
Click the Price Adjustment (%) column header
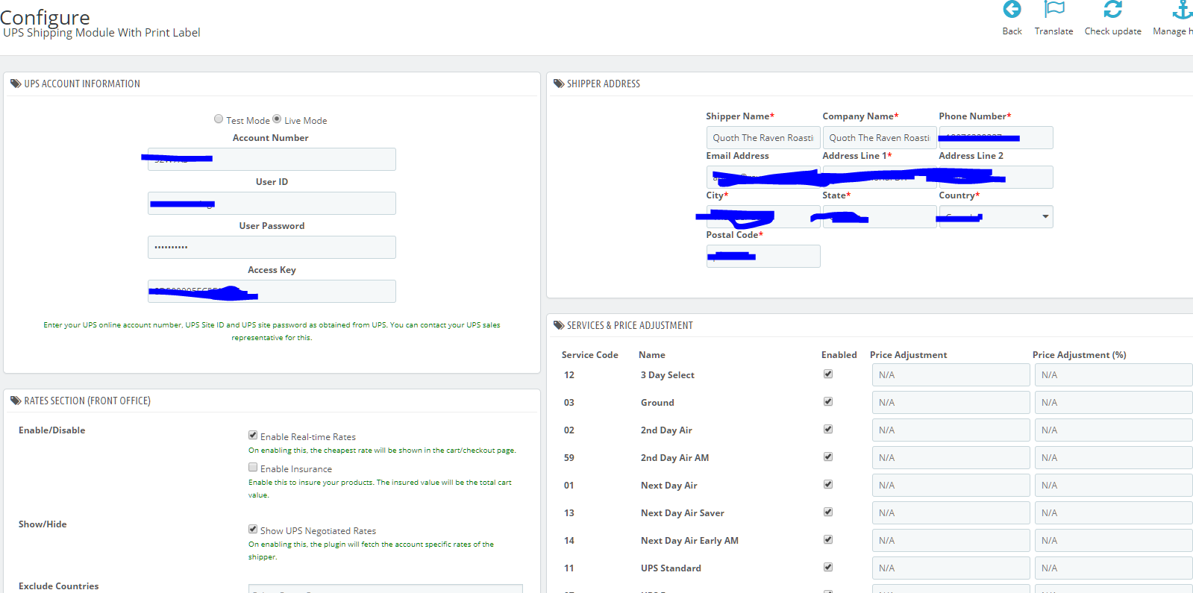1080,355
